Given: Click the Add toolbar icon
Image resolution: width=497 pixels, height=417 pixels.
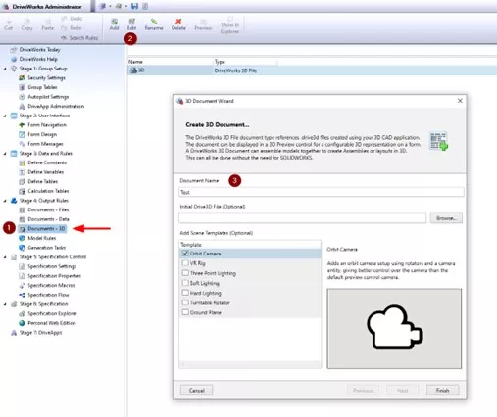Looking at the screenshot, I should pyautogui.click(x=114, y=22).
